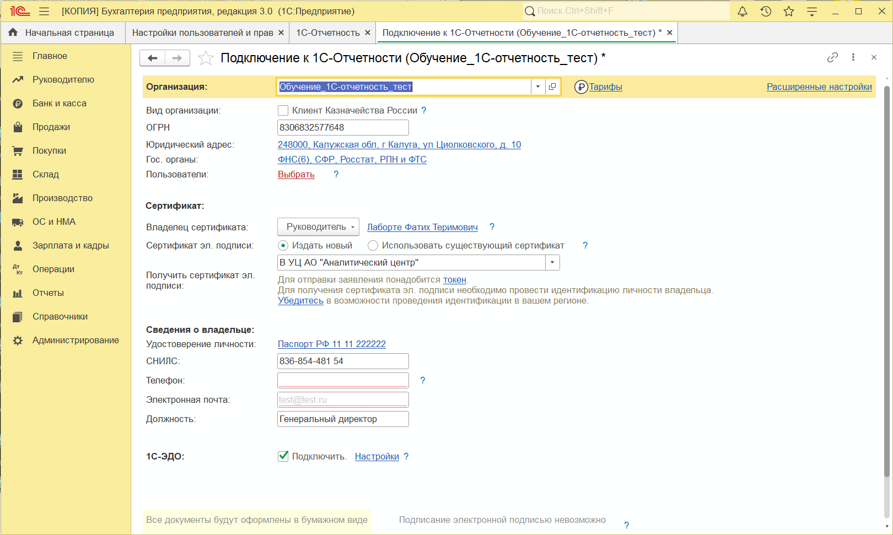
Task: Open Справочники section in sidebar
Action: point(66,317)
